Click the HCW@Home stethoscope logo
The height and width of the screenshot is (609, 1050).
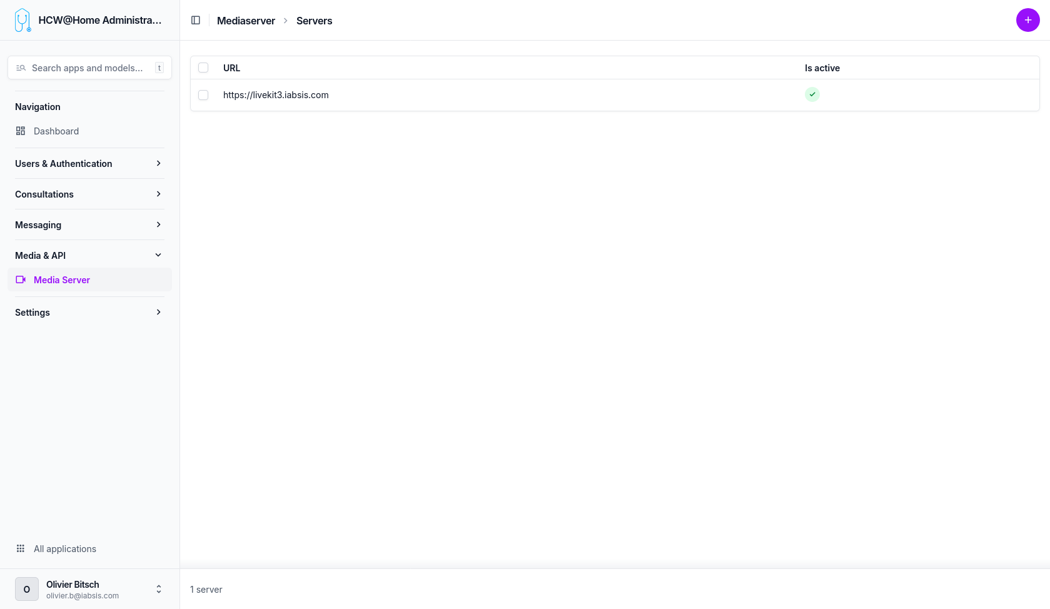tap(23, 20)
